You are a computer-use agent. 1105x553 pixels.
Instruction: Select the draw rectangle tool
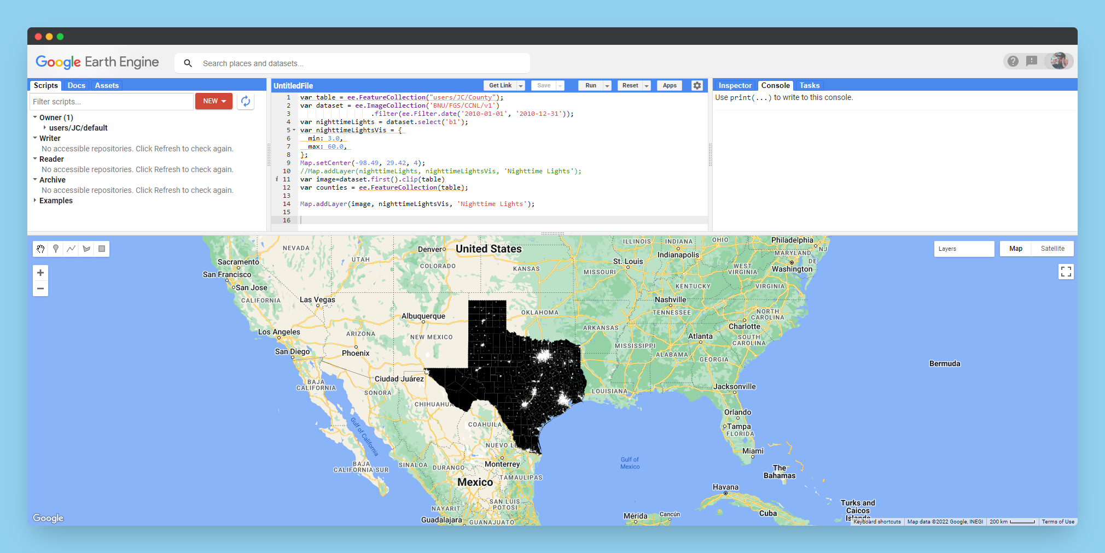102,249
